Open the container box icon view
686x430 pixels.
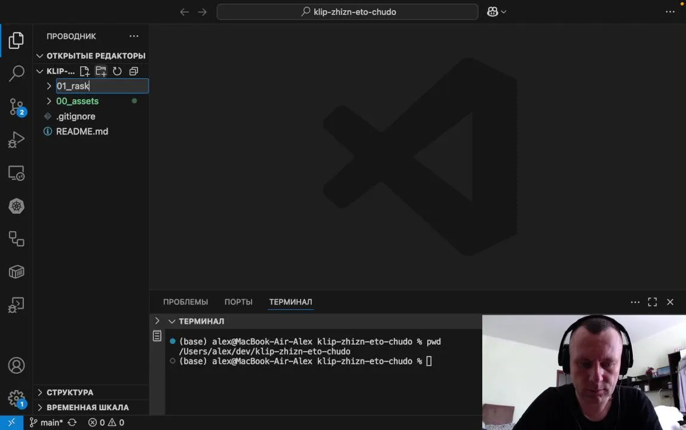16,272
